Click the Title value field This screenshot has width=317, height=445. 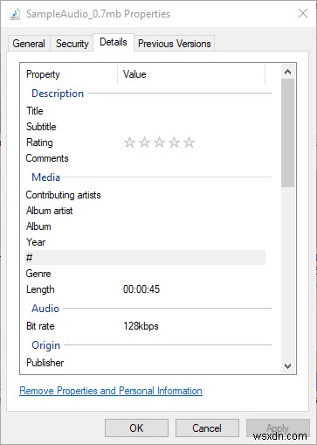coord(192,111)
